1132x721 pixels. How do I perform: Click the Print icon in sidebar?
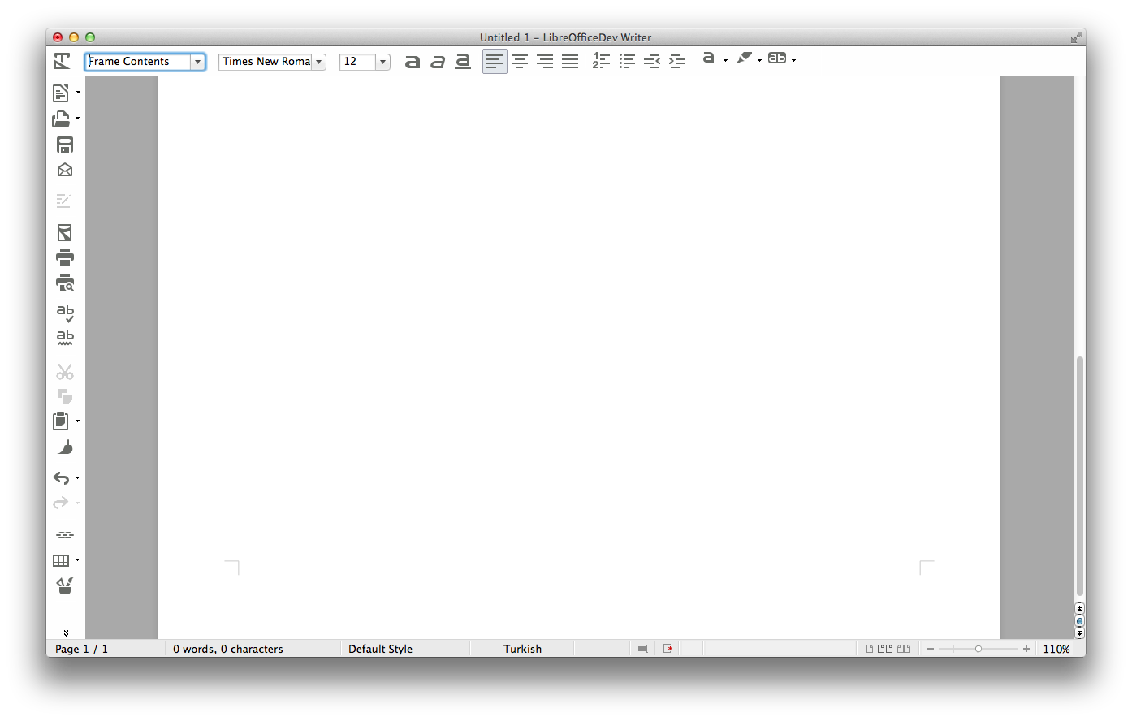65,258
